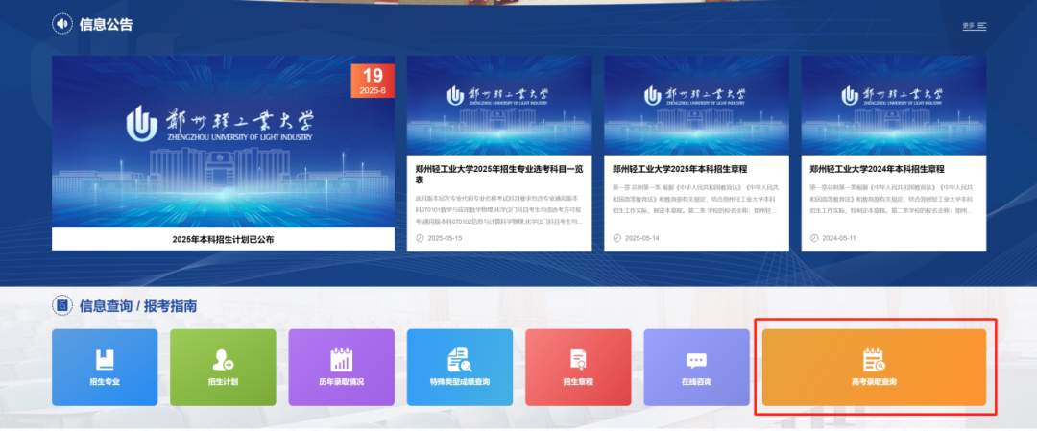
Task: Click the icon beside 信息查询 / 报考指南
Action: (x=62, y=305)
